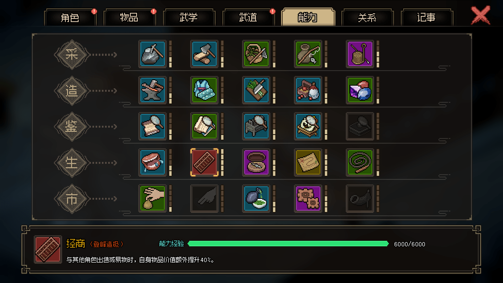
Task: Pick the treasure map skill icon
Action: coord(308,162)
